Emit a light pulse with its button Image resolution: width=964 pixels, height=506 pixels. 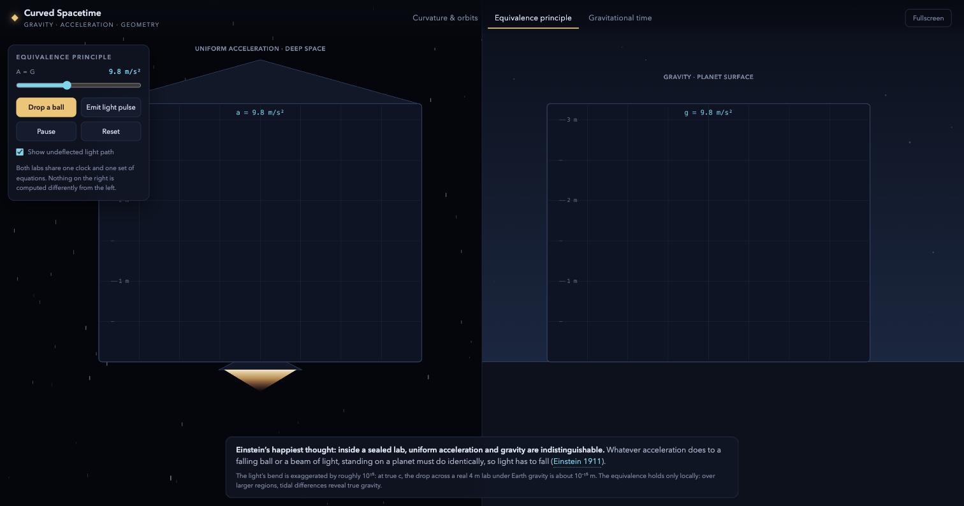coord(111,107)
